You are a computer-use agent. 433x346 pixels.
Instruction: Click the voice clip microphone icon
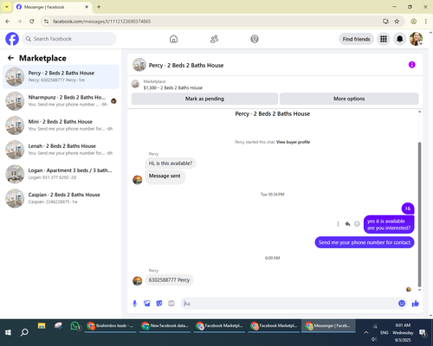[x=134, y=304]
